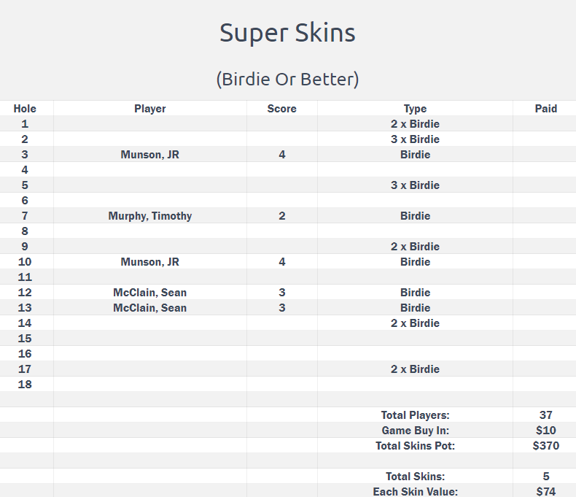Viewport: 576px width, 497px height.
Task: Click 3 x Birdie on hole 5
Action: 415,185
